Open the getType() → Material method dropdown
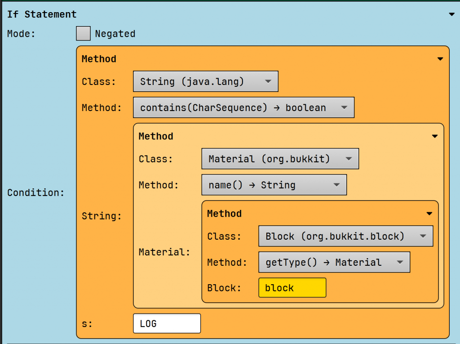Screen dimensions: 460x344 pos(334,262)
